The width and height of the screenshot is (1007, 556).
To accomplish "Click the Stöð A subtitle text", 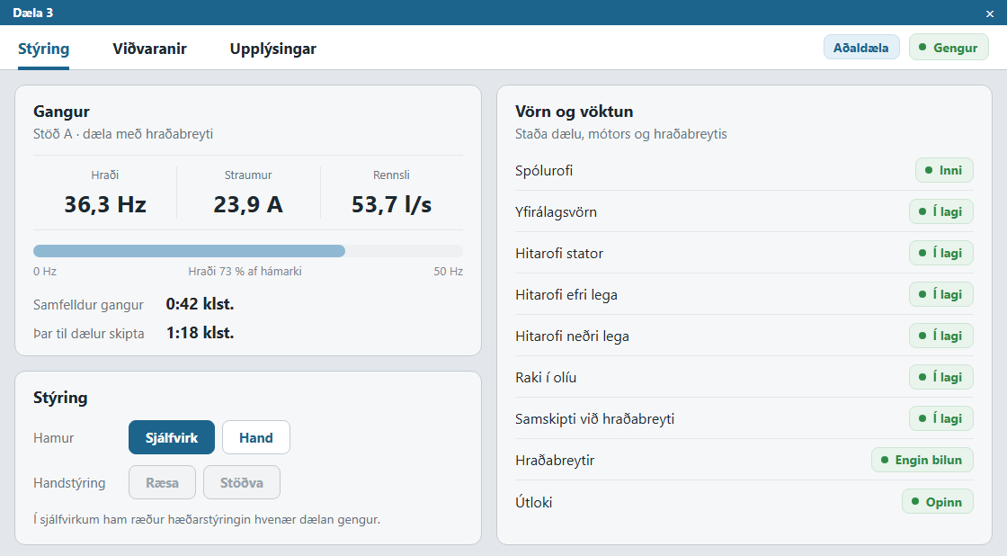I will click(123, 134).
